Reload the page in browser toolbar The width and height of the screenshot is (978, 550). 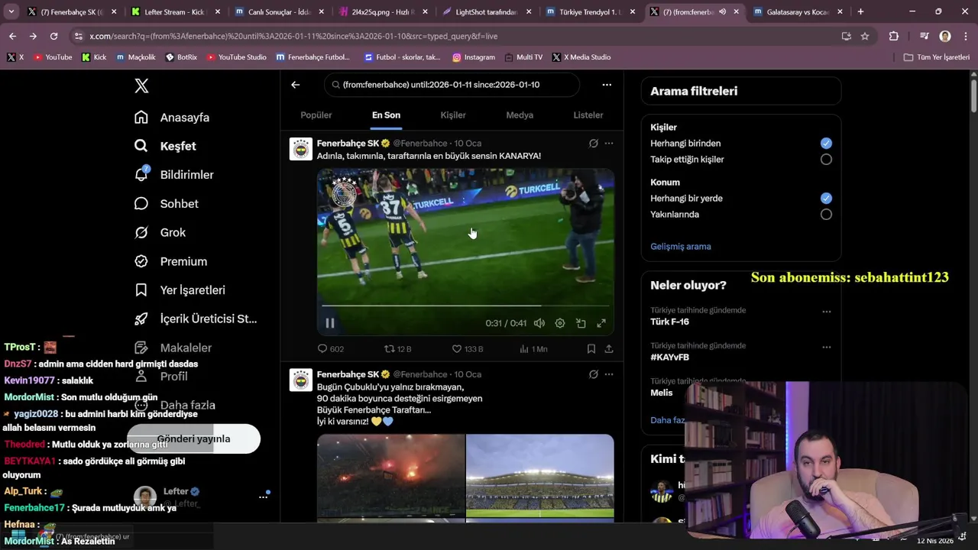click(x=53, y=36)
